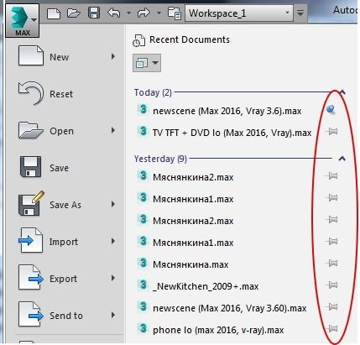Click the Project Folder icon in toolbar
This screenshot has height=345, width=360.
coord(175,13)
